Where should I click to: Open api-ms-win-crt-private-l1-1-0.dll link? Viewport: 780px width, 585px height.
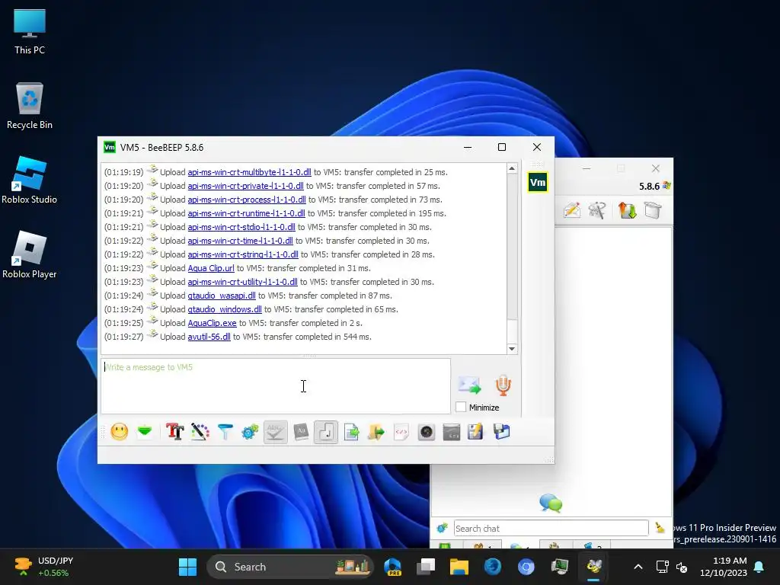(x=245, y=186)
